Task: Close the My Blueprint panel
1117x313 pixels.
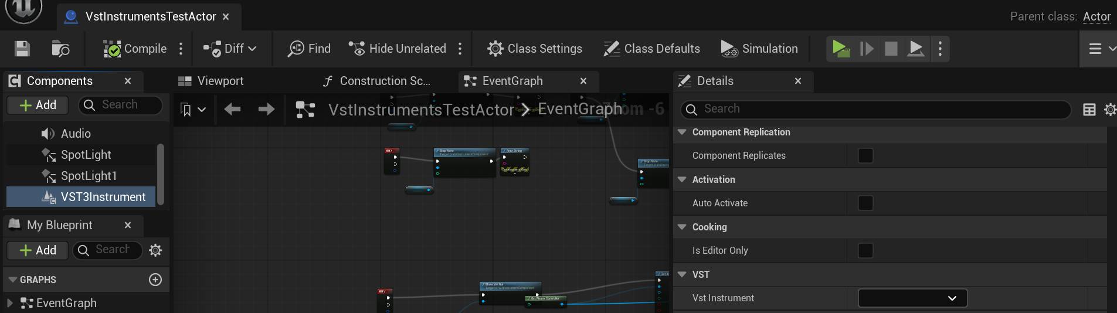Action: coord(128,225)
